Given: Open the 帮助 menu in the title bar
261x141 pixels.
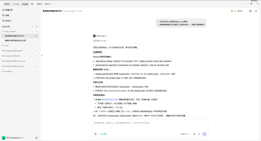Looking at the screenshot, I should click(x=48, y=4).
